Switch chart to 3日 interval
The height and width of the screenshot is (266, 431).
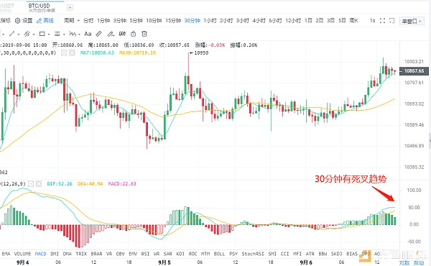pos(330,21)
